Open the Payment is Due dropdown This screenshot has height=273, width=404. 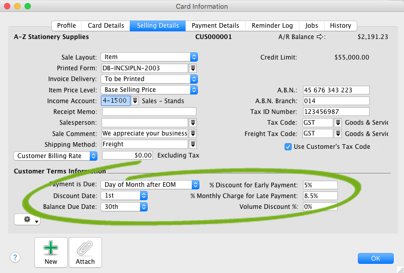(195, 185)
